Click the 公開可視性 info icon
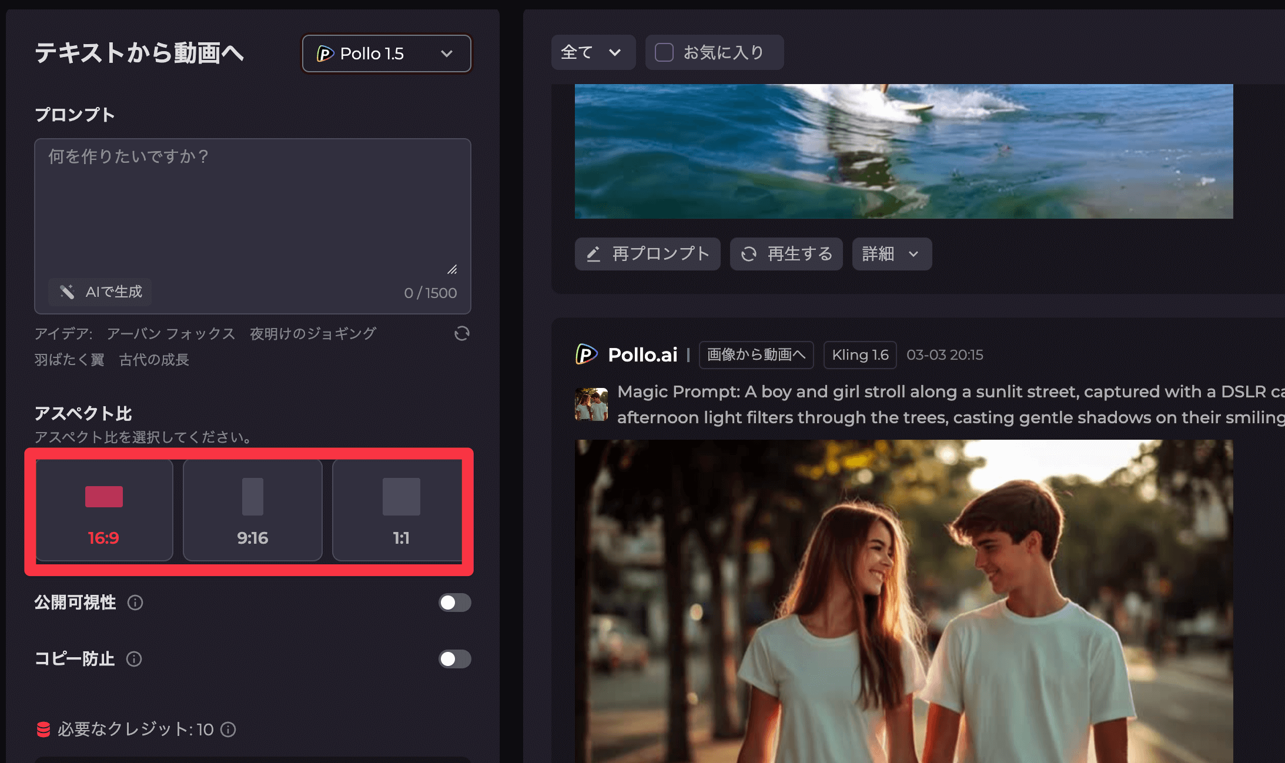This screenshot has height=763, width=1285. (135, 603)
